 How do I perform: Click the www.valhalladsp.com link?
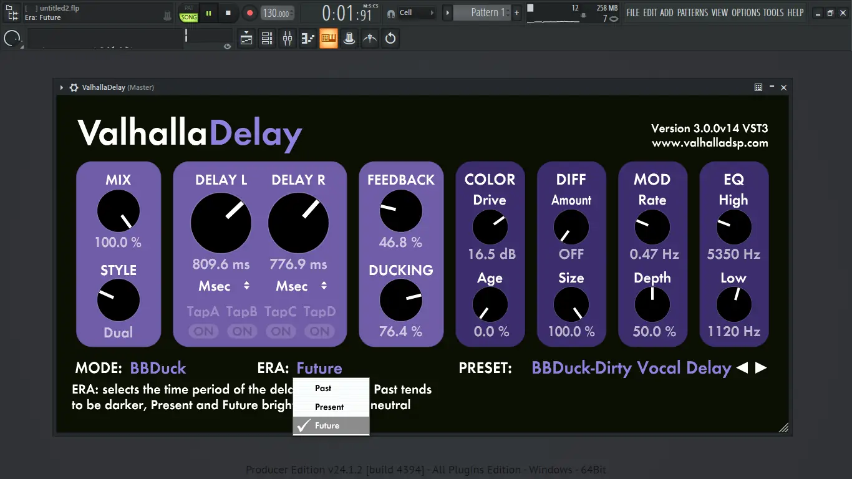(710, 143)
